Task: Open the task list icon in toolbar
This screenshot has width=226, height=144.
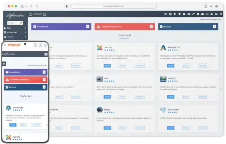Action: (189, 14)
